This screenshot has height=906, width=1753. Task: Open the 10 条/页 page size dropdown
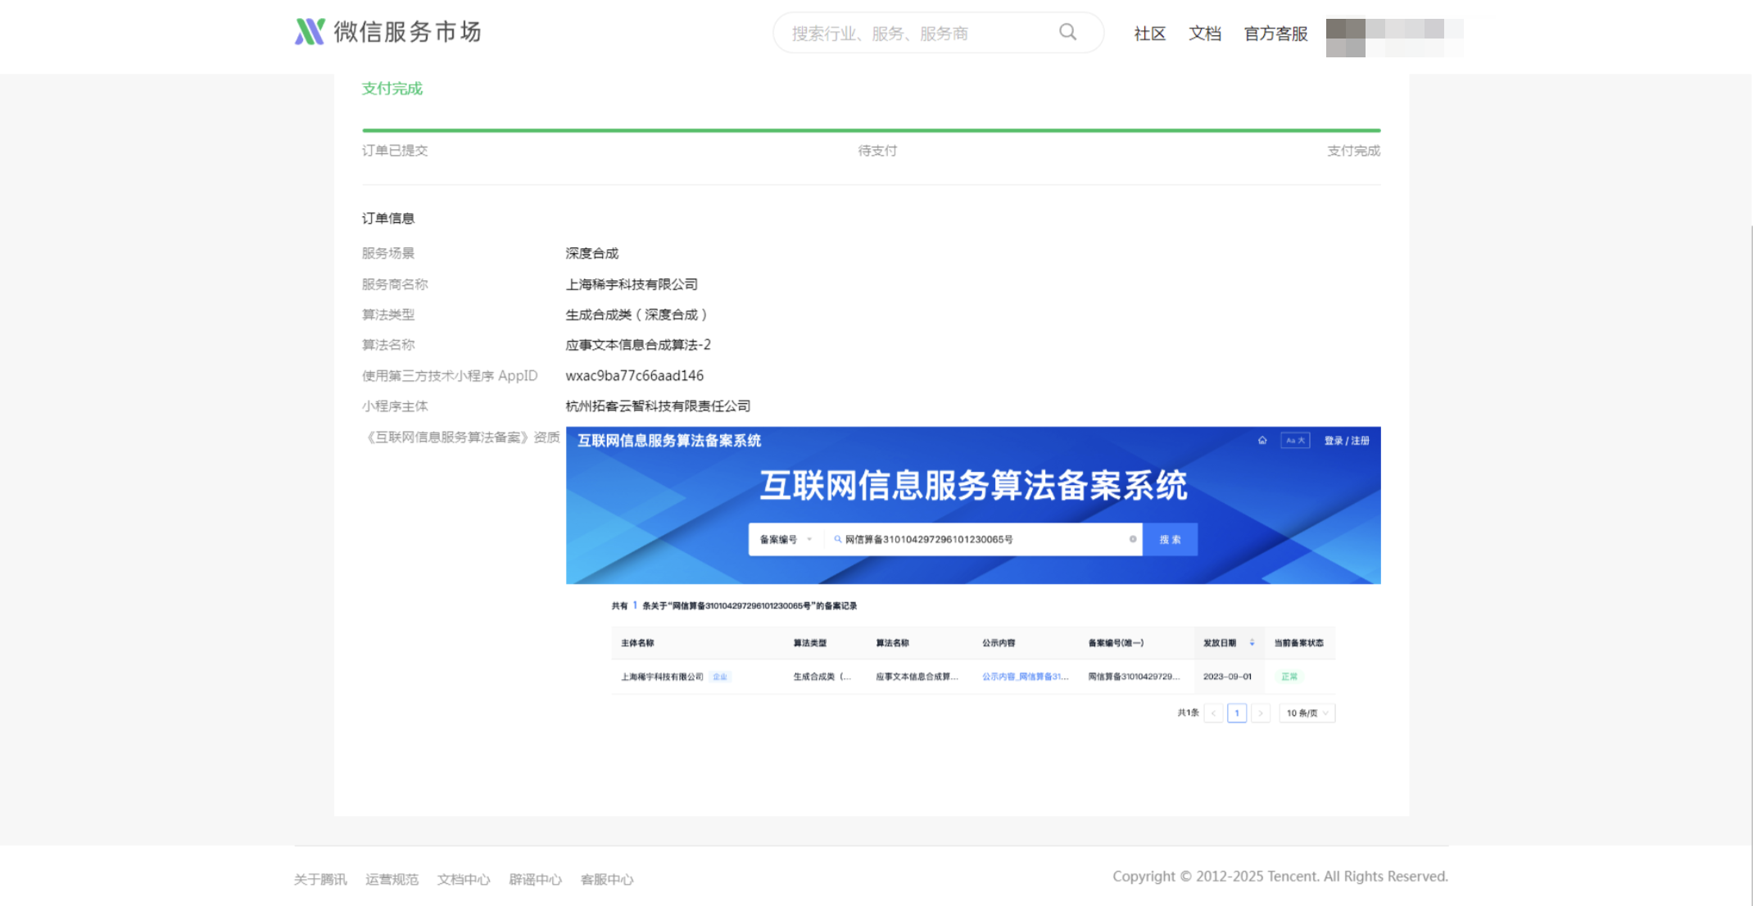[1307, 713]
